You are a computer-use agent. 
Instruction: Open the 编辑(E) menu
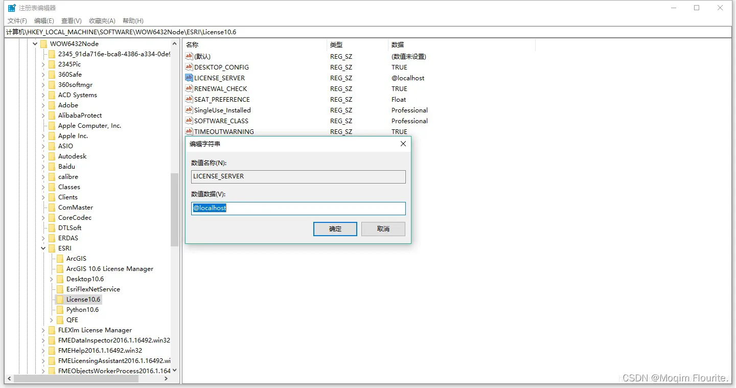(44, 21)
